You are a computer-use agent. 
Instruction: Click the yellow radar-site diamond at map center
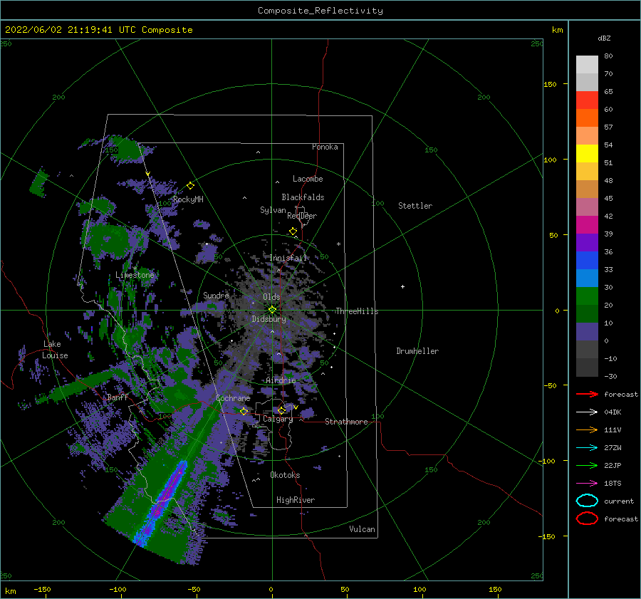point(272,310)
